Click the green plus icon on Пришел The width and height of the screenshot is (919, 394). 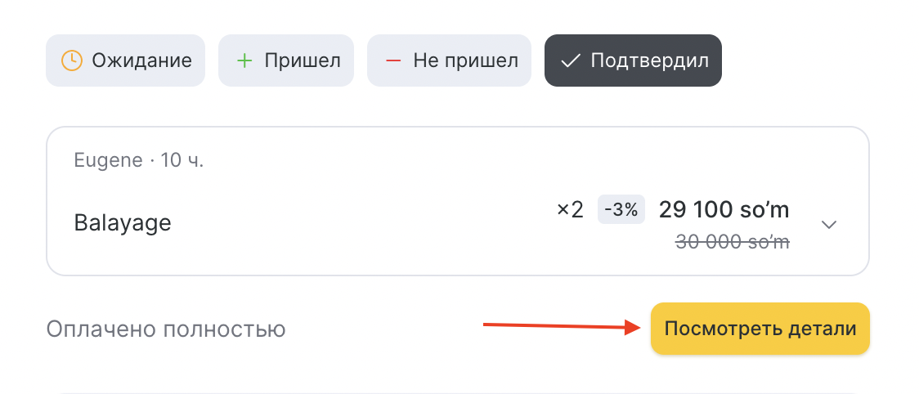tap(244, 60)
